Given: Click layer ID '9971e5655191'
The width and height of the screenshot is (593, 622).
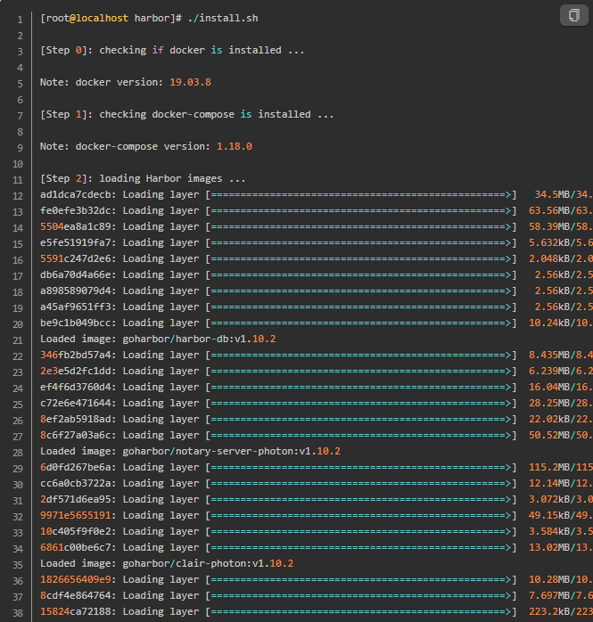Looking at the screenshot, I should tap(76, 516).
